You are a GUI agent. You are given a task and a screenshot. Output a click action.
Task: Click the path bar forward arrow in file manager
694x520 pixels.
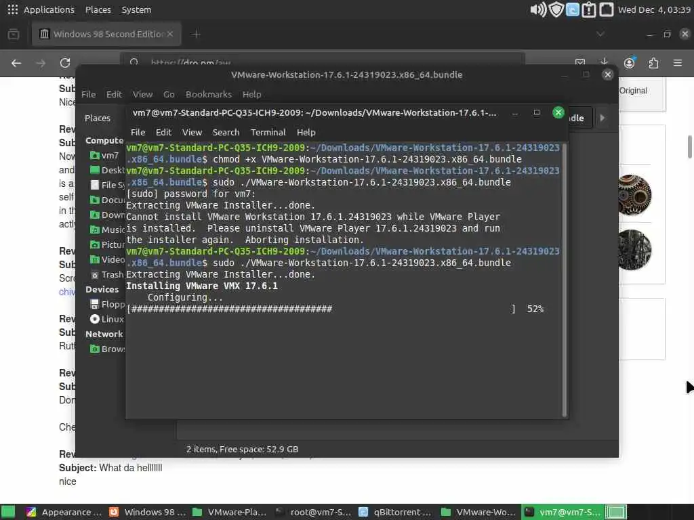[x=602, y=118]
